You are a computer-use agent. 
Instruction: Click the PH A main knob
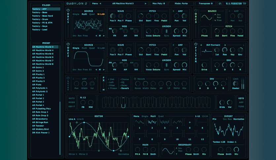coord(137,150)
